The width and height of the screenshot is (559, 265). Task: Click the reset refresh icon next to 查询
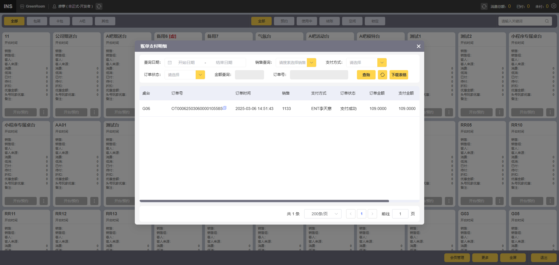pos(383,75)
